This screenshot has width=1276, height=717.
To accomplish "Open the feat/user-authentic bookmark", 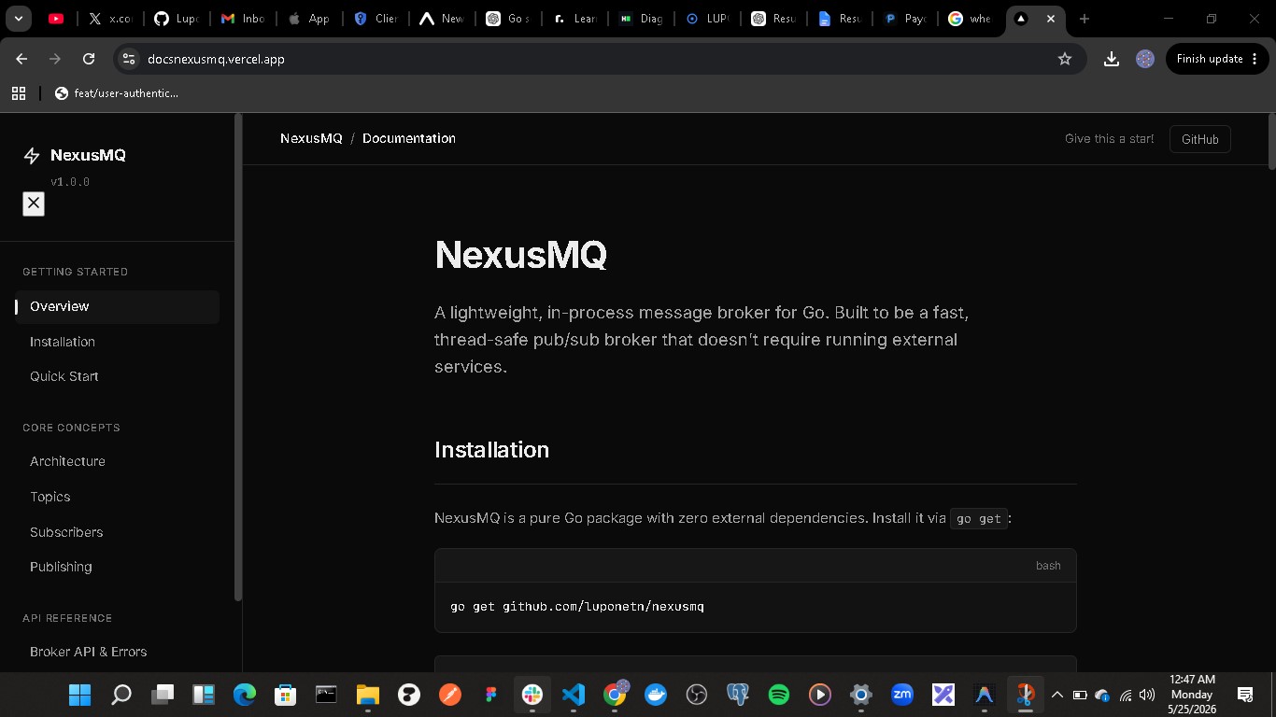I will tap(117, 93).
